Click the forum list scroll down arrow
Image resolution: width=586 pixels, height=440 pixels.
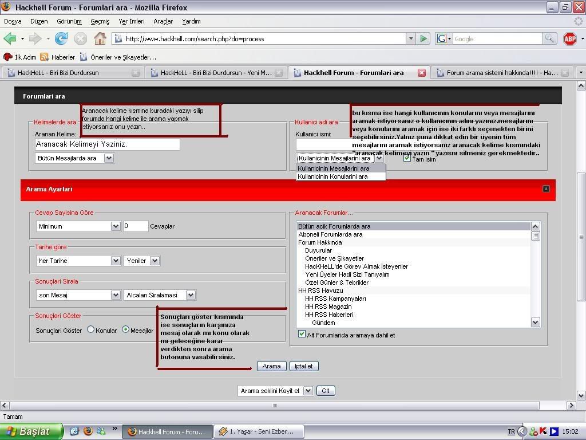click(x=535, y=323)
